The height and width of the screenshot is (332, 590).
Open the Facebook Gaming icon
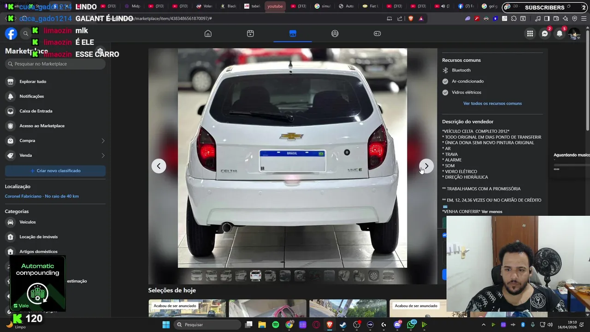pos(377,34)
